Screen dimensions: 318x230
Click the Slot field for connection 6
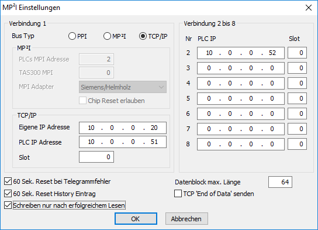click(x=297, y=114)
